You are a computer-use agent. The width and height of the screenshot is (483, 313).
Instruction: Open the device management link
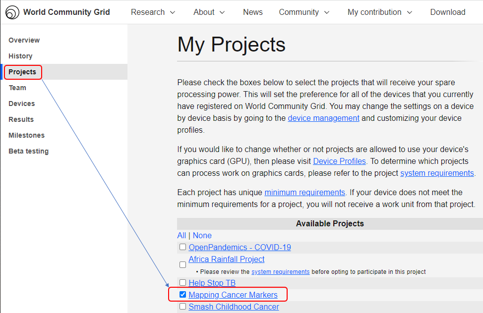coord(323,118)
